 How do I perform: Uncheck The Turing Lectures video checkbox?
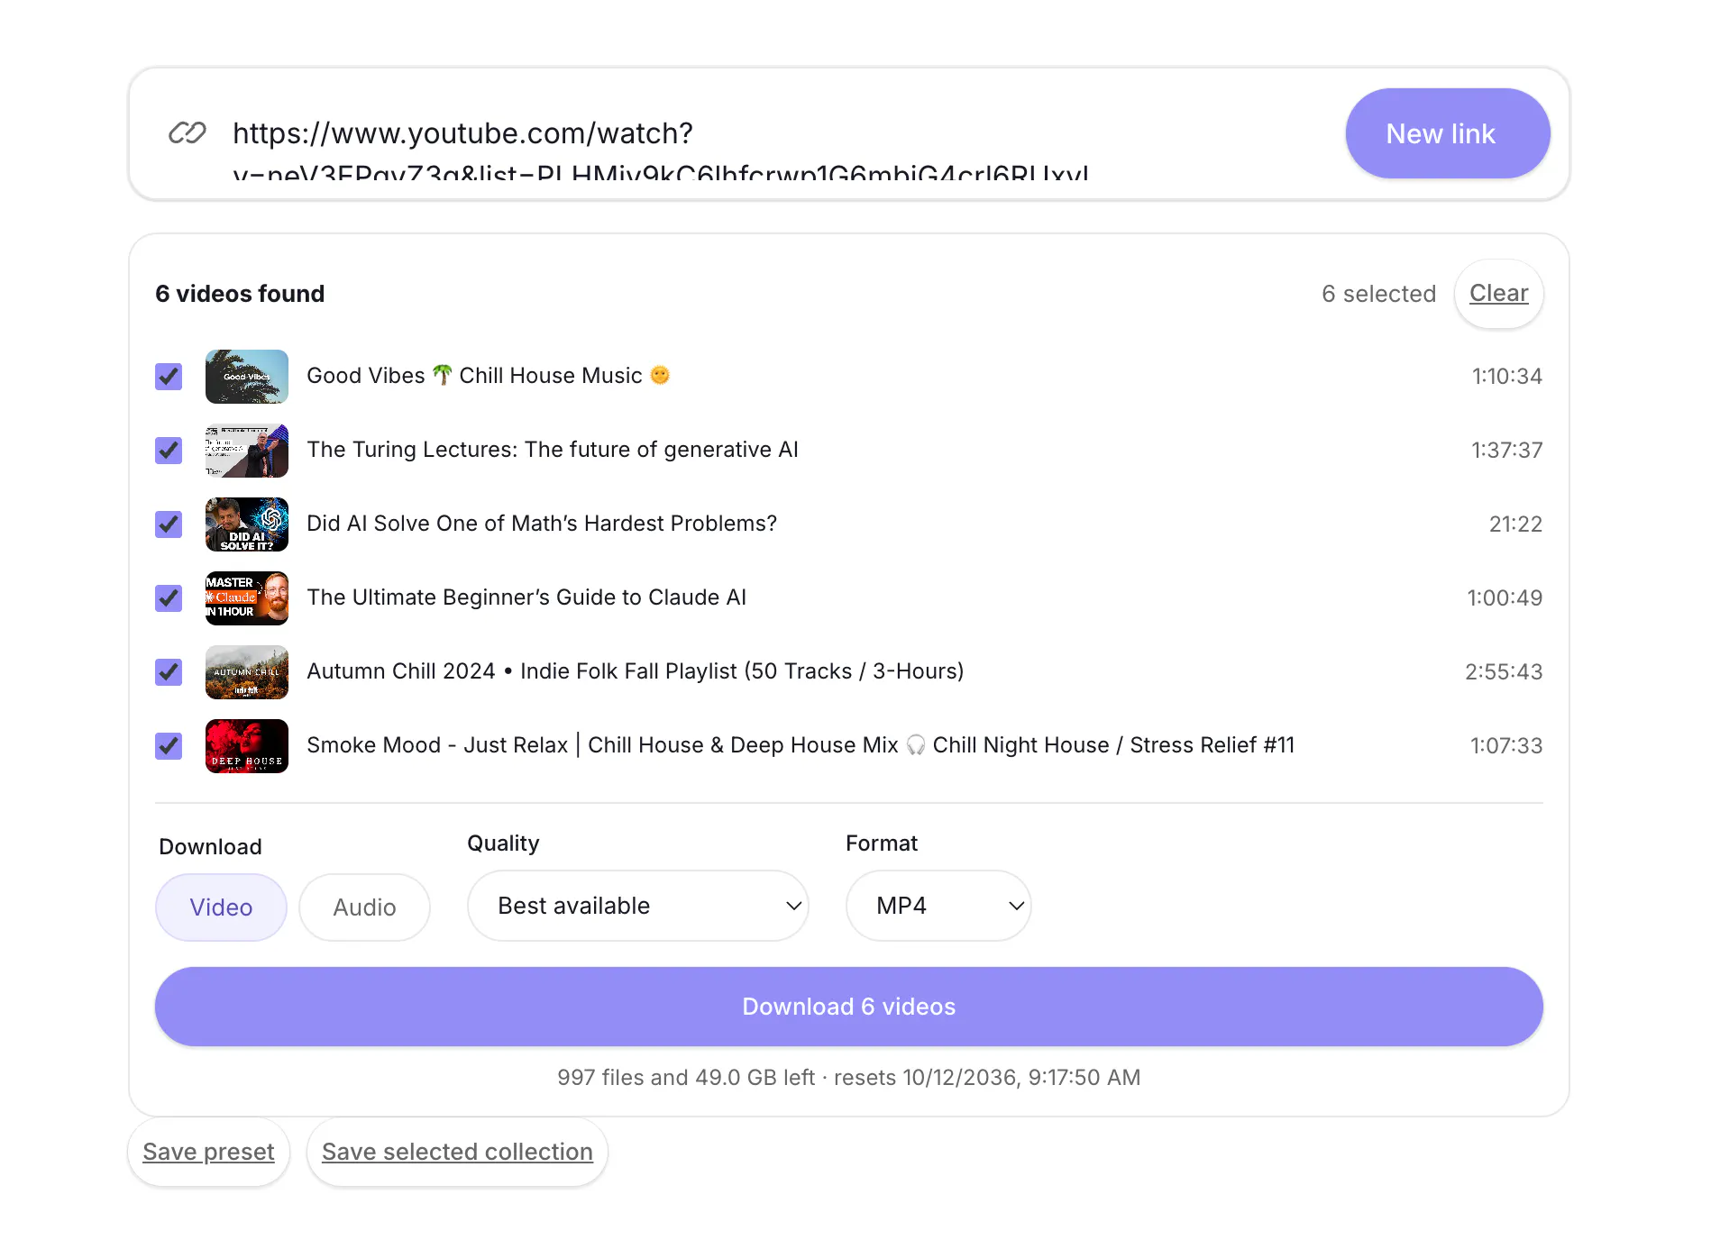(x=169, y=451)
